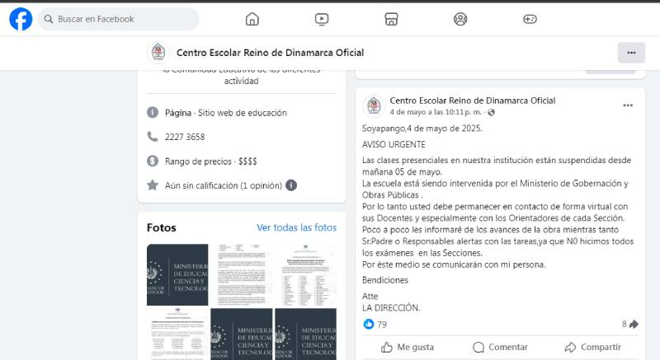The width and height of the screenshot is (660, 360).
Task: Open the Groups icon in the top bar
Action: pyautogui.click(x=461, y=19)
